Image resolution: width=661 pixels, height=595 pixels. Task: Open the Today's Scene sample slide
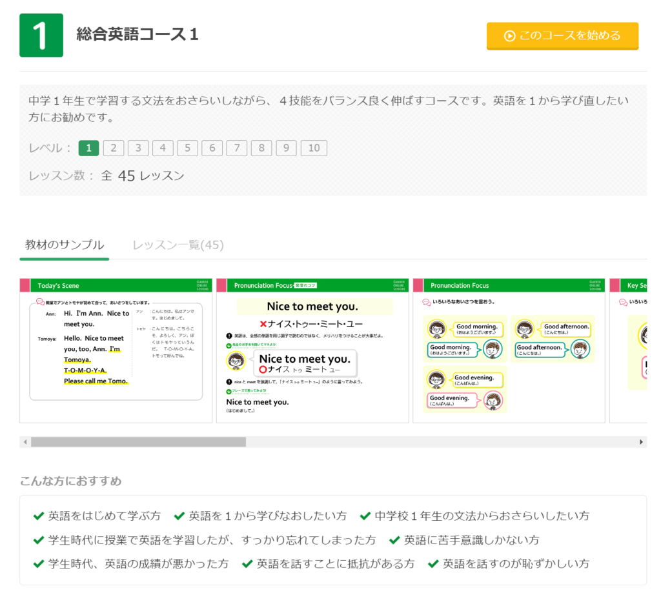tap(116, 350)
